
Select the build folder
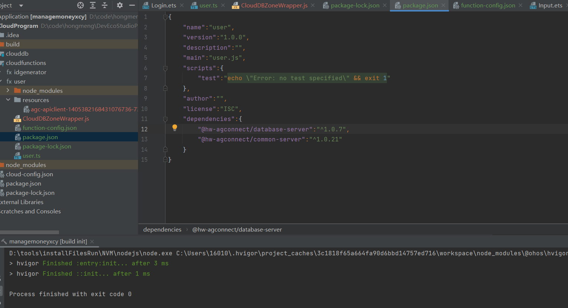(13, 44)
